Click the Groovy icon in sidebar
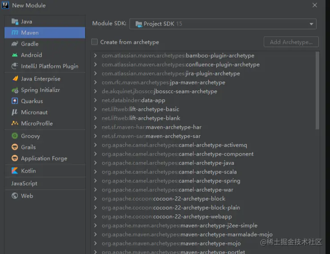 (15, 136)
